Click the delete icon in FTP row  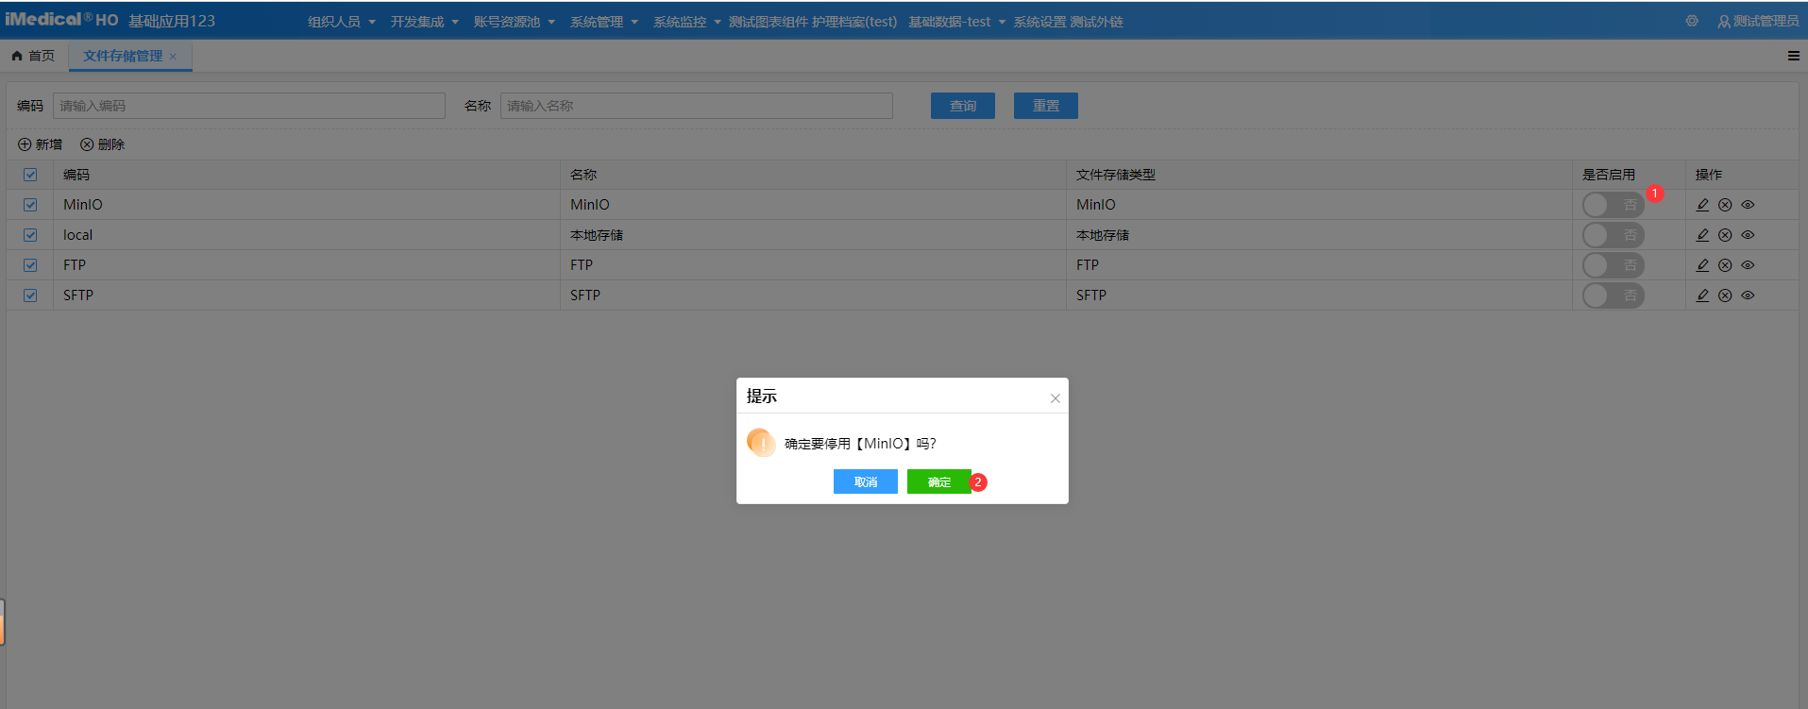point(1725,265)
